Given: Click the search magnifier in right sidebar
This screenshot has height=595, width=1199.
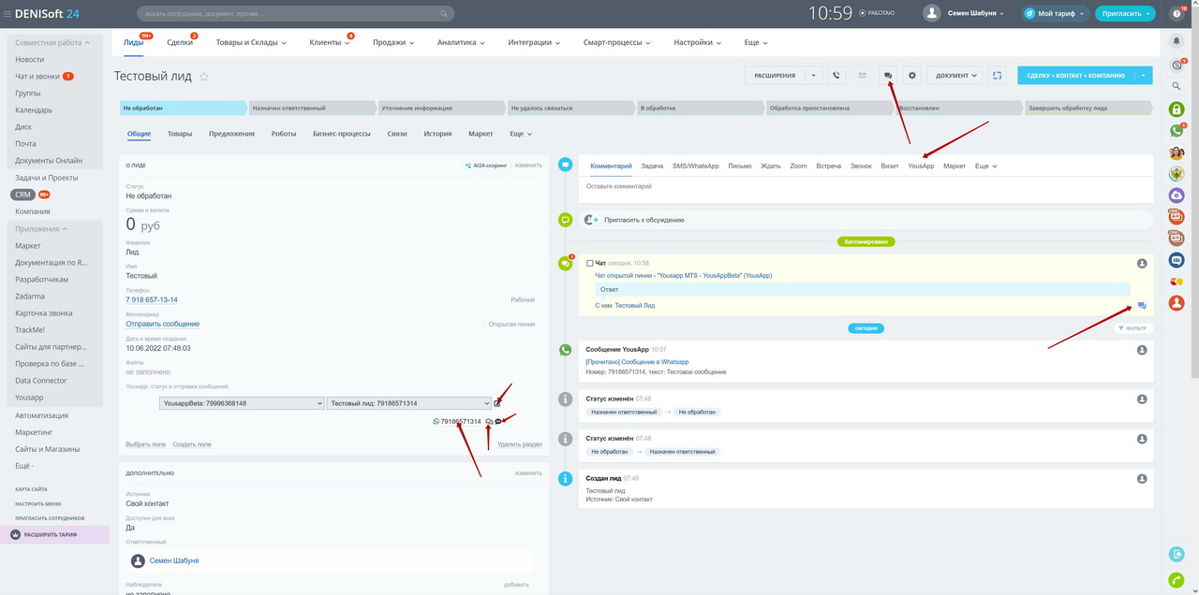Looking at the screenshot, I should click(x=1177, y=86).
